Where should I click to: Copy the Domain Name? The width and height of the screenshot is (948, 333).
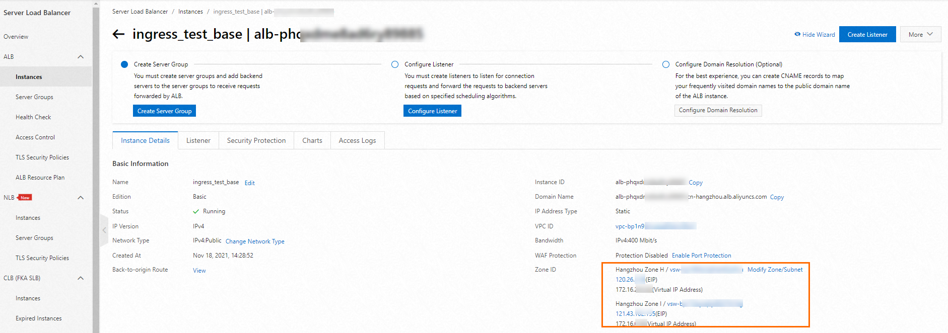click(x=777, y=197)
